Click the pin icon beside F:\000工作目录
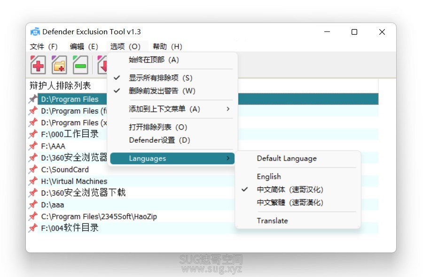Viewport: 423px width, 277px height. (x=33, y=134)
